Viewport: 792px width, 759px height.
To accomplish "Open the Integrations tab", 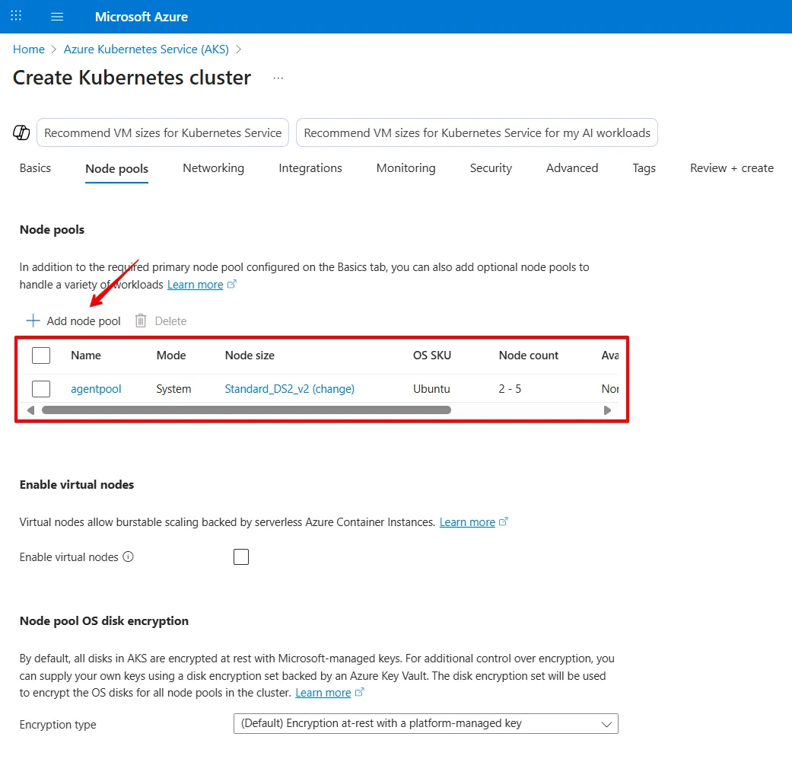I will (310, 168).
